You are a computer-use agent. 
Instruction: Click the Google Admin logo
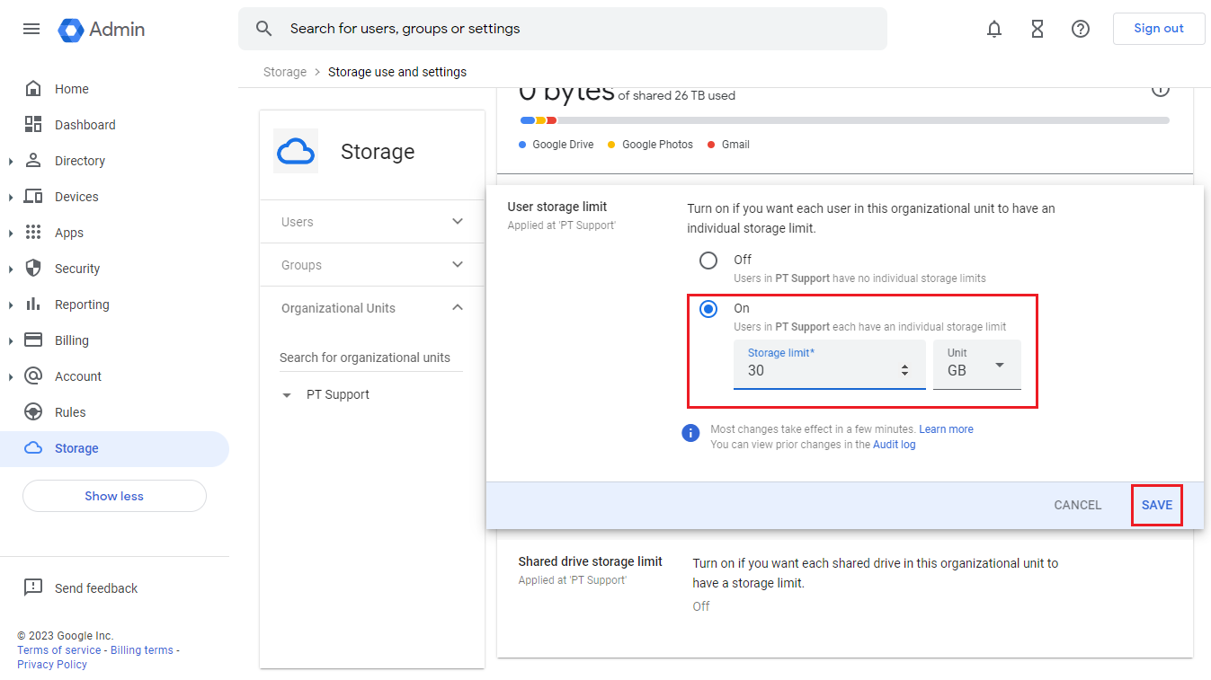point(101,29)
